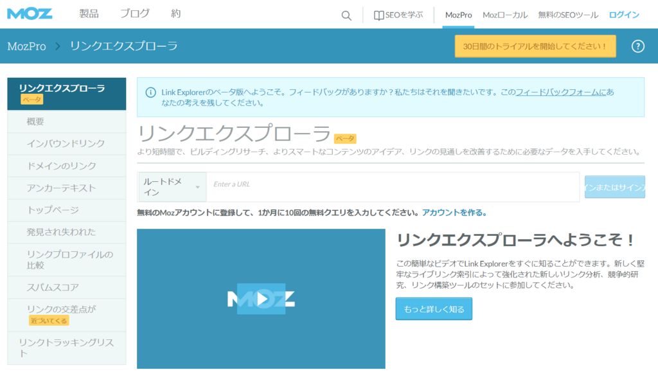Start the 30日間のトライアル button

[x=535, y=46]
